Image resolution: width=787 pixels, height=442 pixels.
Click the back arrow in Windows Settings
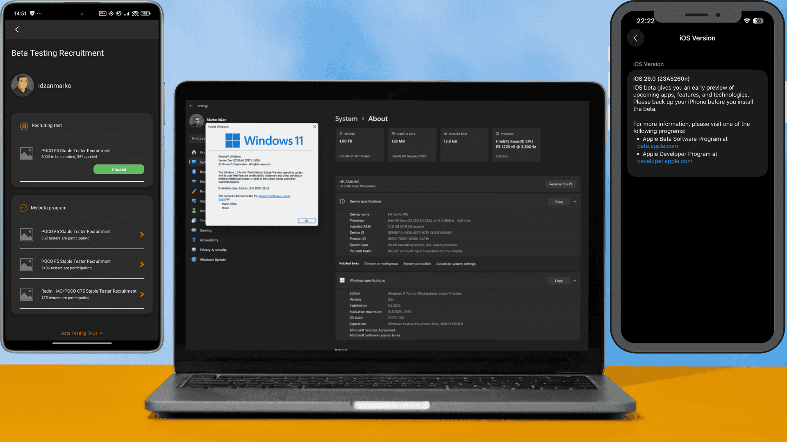191,106
